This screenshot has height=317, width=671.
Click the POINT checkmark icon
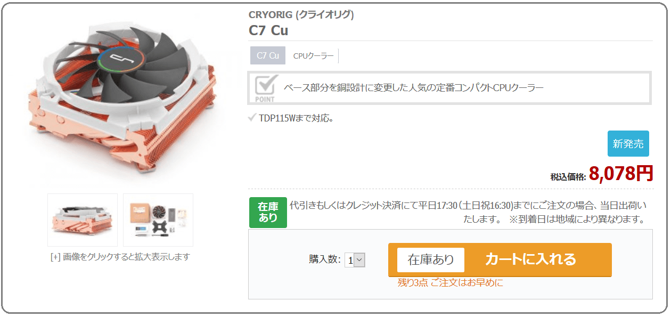265,88
